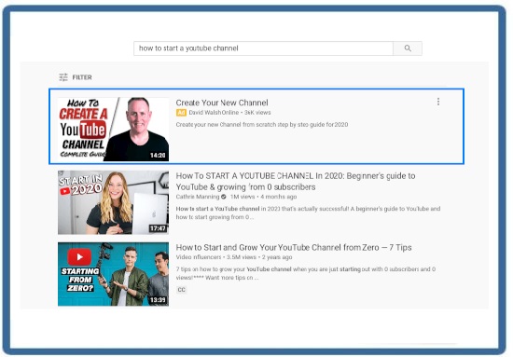Click the search box with youtube channel query
The image size is (513, 357).
[x=263, y=48]
